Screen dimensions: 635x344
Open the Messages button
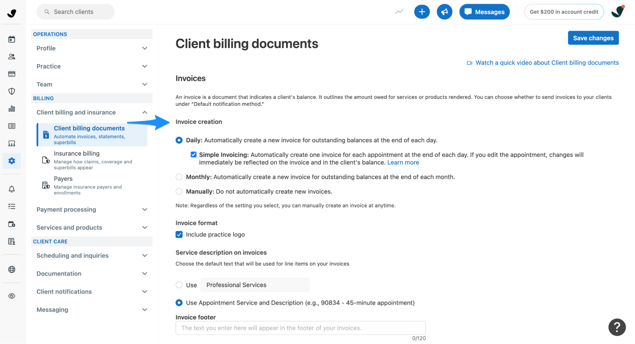484,12
